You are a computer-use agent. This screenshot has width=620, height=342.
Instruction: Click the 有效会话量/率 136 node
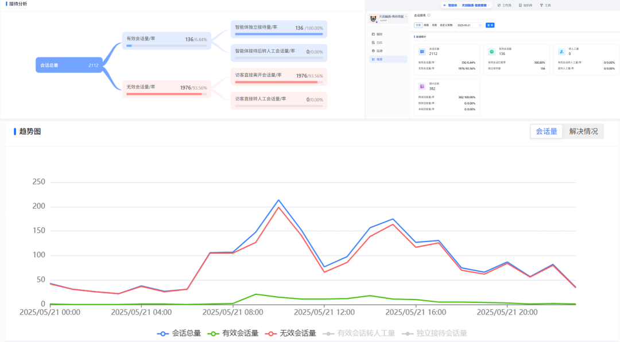click(166, 41)
